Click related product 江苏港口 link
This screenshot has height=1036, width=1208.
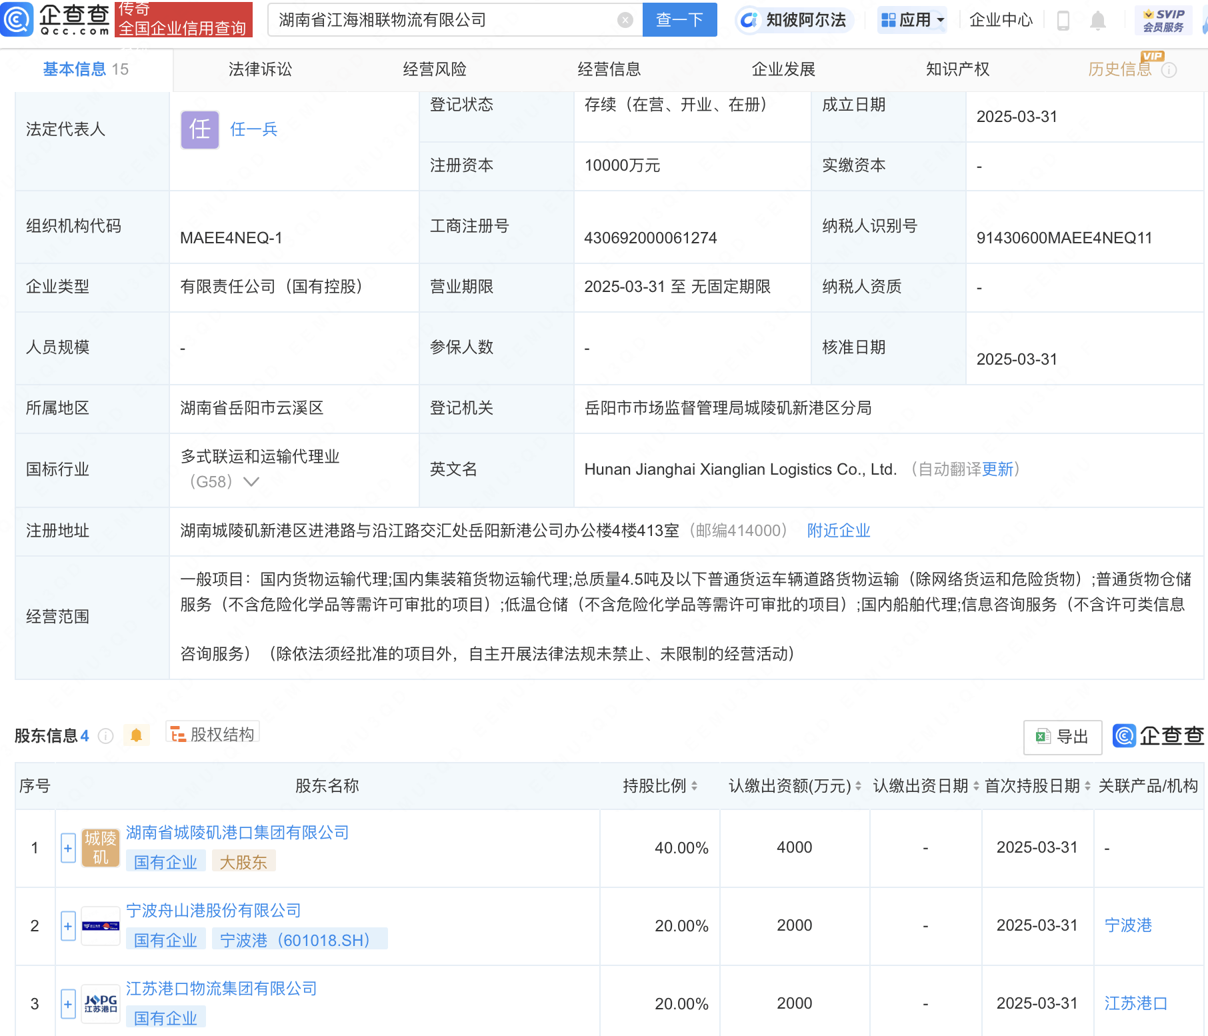point(1136,1003)
